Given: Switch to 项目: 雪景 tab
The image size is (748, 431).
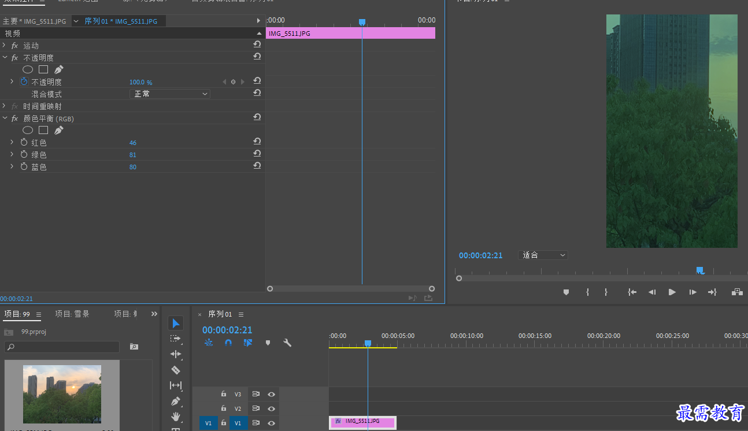Looking at the screenshot, I should (x=72, y=314).
